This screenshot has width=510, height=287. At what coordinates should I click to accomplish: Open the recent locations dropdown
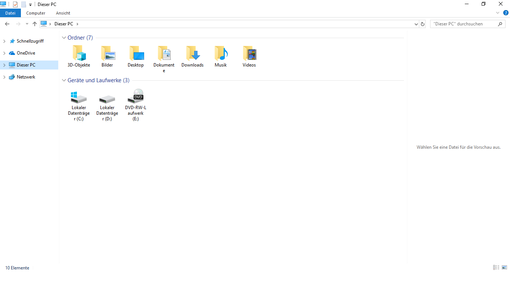pyautogui.click(x=27, y=24)
